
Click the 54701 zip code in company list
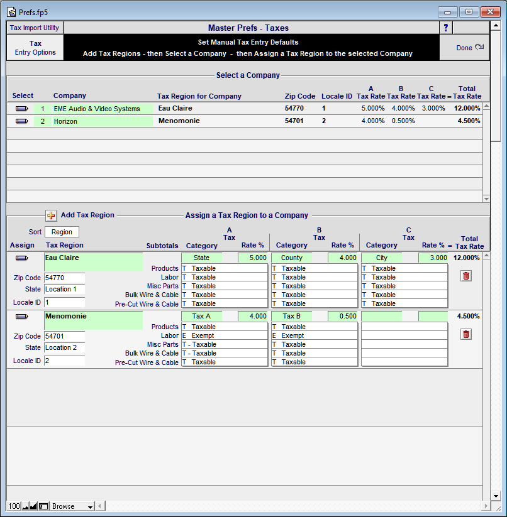coord(294,121)
